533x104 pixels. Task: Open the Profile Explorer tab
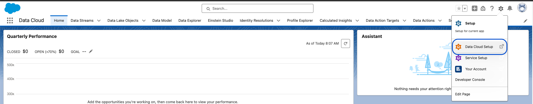300,20
